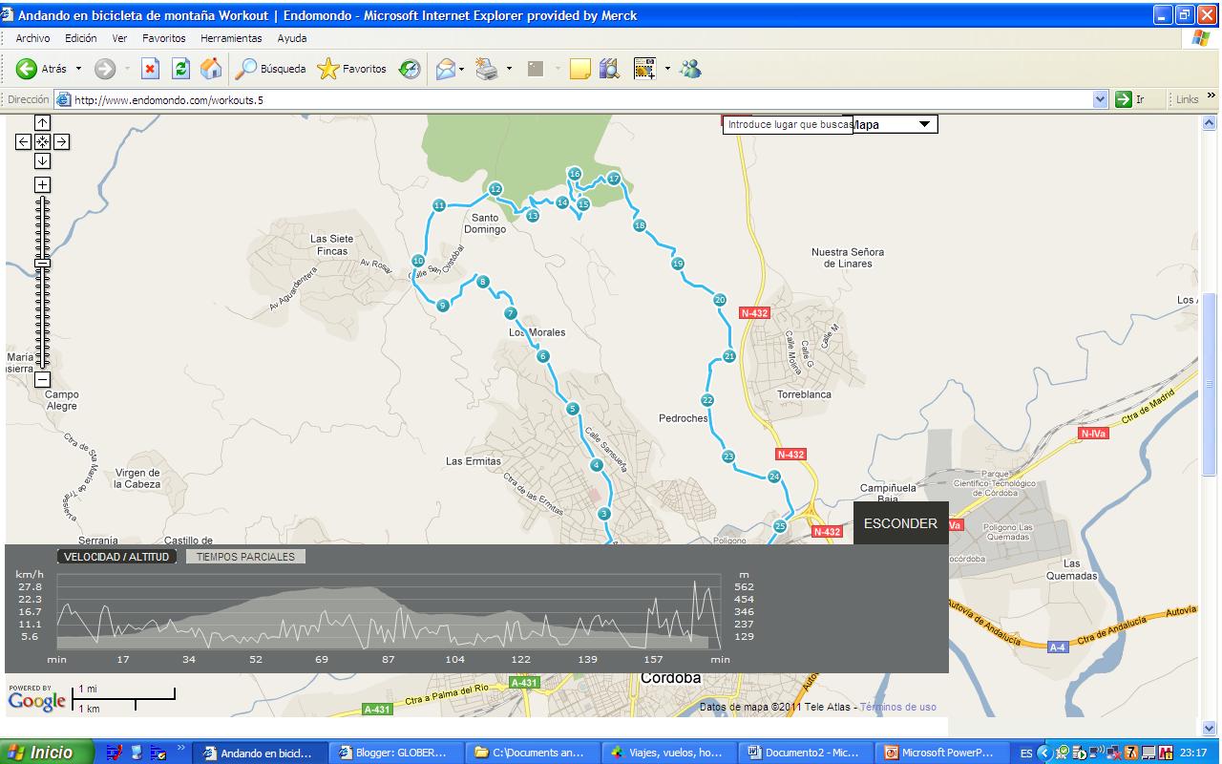Pan the map left
The image size is (1222, 764).
24,141
